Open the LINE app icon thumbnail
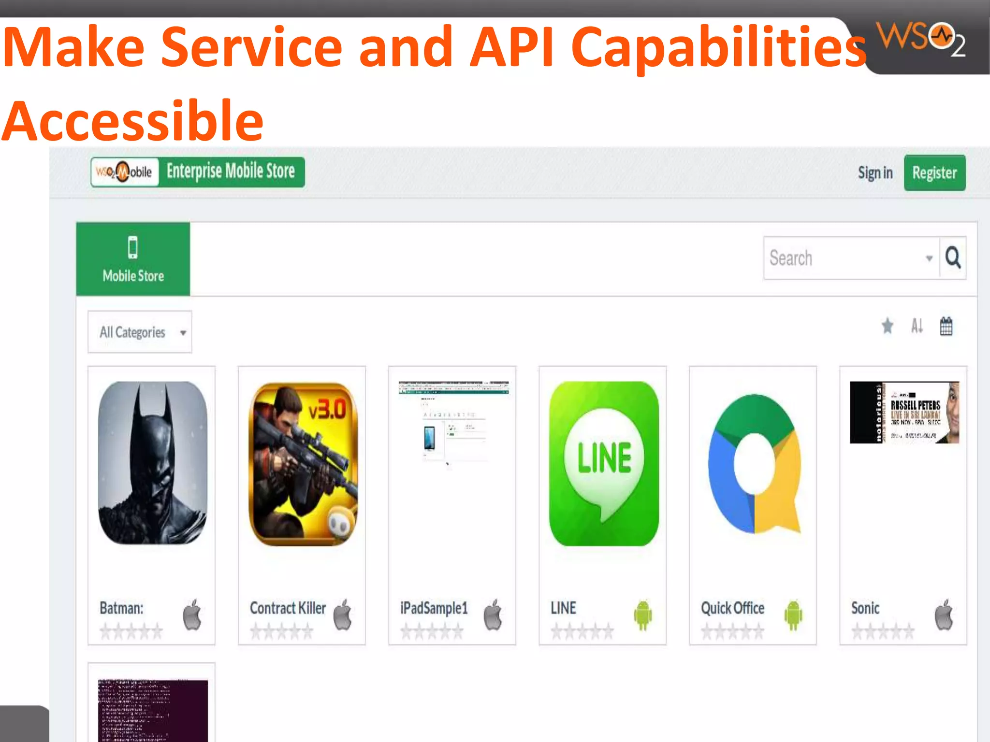Image resolution: width=990 pixels, height=742 pixels. coord(604,464)
